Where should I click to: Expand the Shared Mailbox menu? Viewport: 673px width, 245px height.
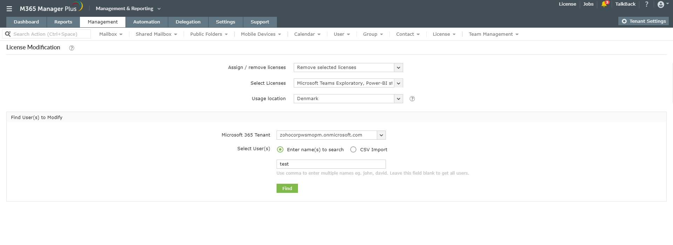coord(156,34)
